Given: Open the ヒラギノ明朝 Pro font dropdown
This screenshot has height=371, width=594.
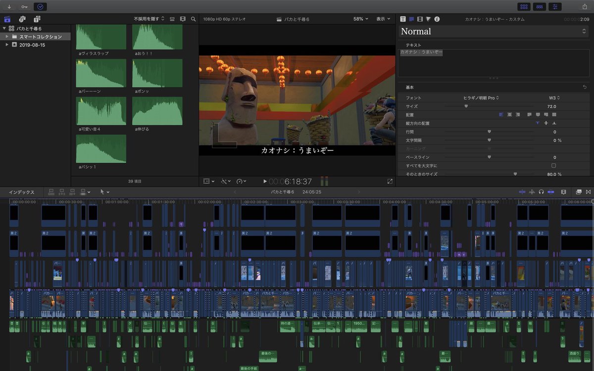Looking at the screenshot, I should pos(481,98).
